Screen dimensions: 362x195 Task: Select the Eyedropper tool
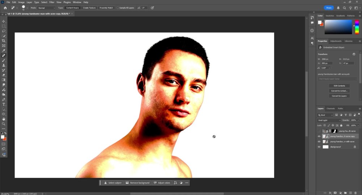4,51
